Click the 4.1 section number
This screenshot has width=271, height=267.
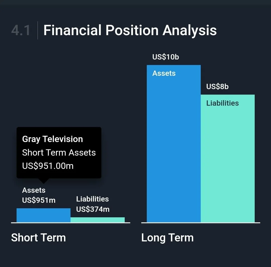21,30
